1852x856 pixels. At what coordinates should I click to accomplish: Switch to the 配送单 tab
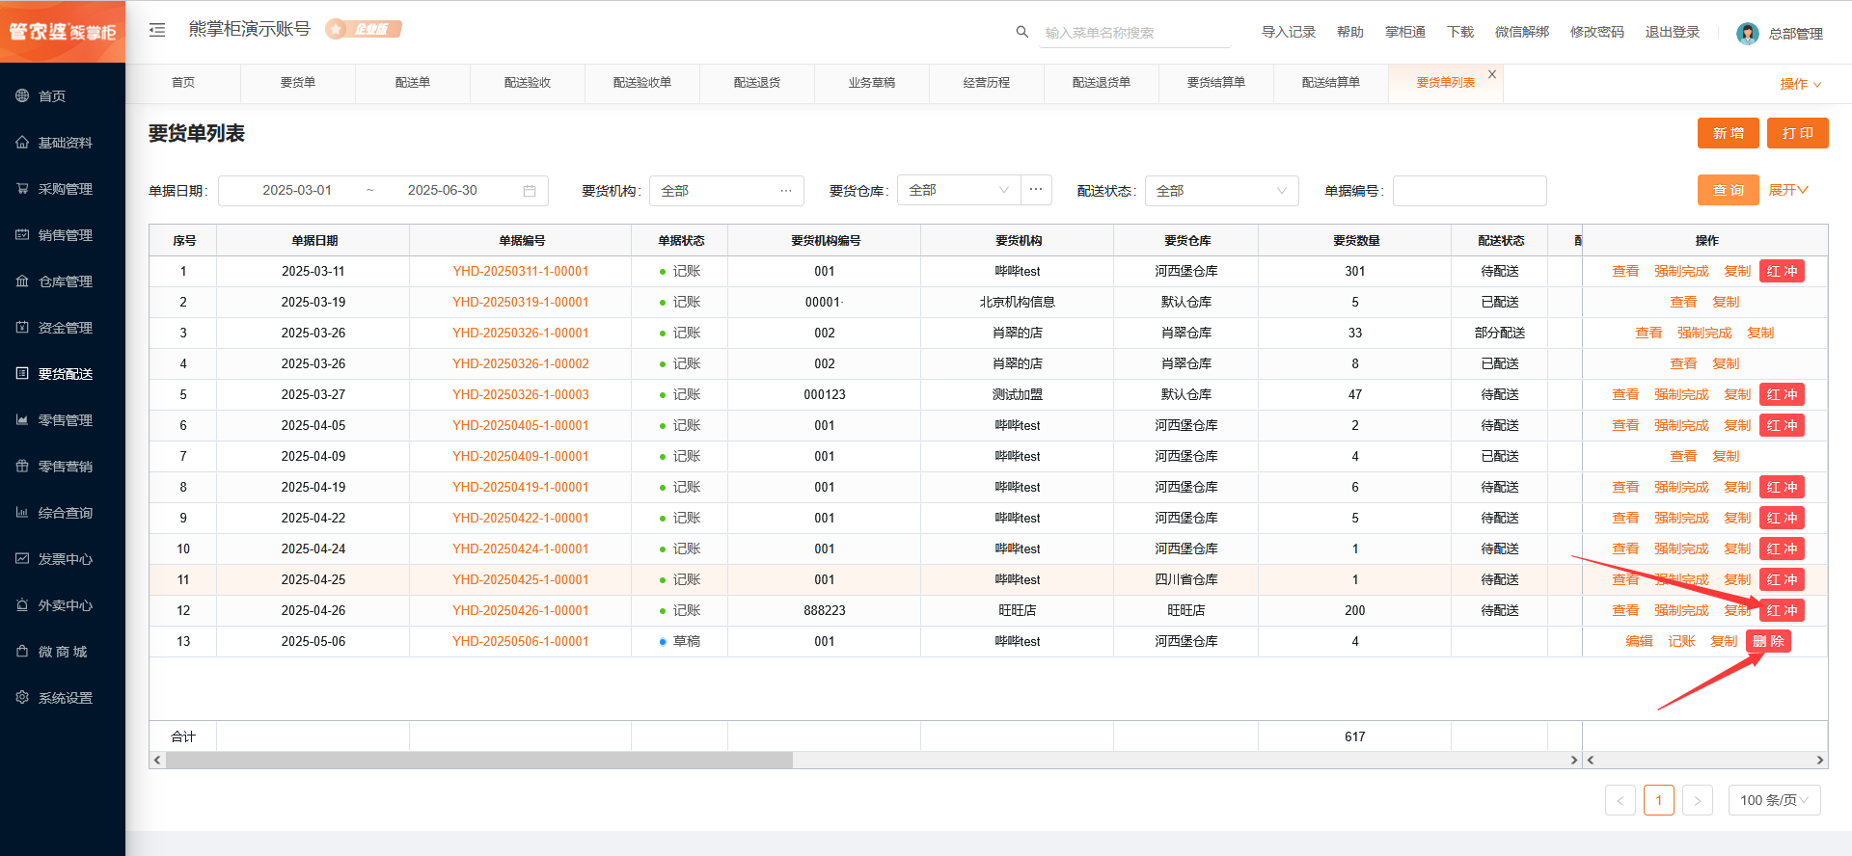point(413,83)
